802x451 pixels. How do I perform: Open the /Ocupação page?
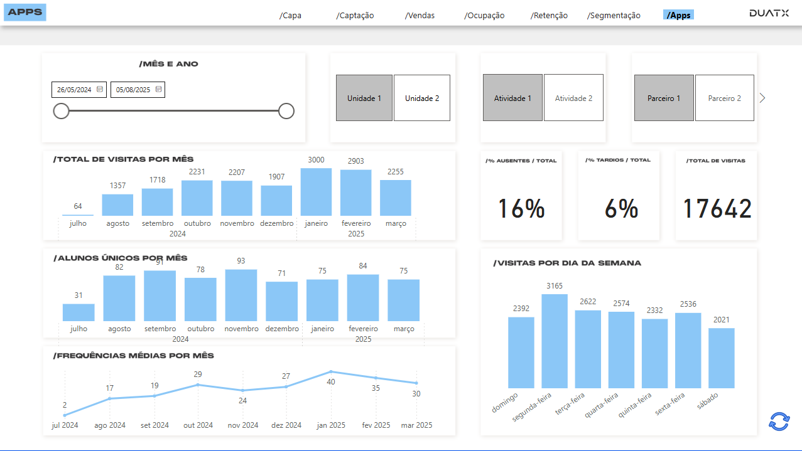484,15
